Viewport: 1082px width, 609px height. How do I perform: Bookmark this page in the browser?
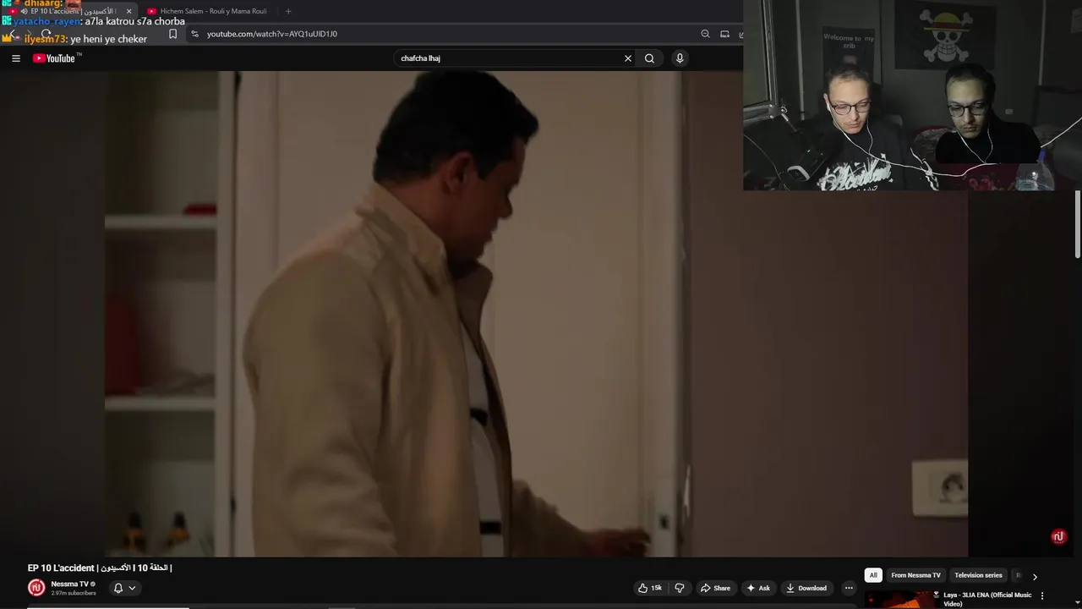point(172,34)
